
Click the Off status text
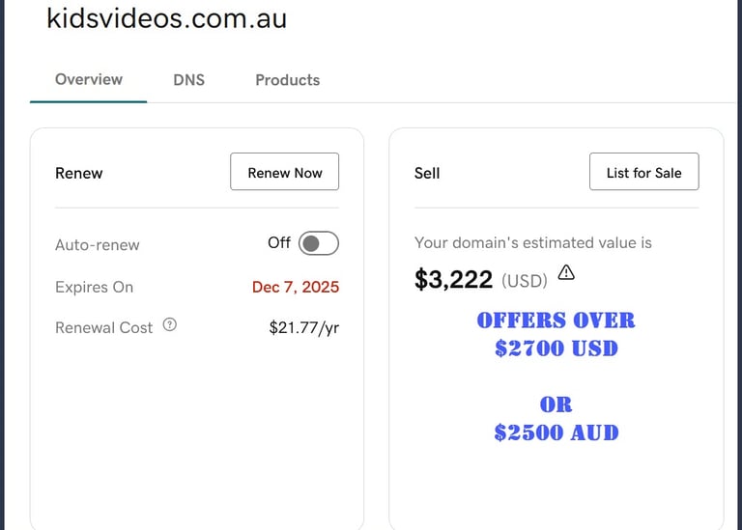click(278, 243)
